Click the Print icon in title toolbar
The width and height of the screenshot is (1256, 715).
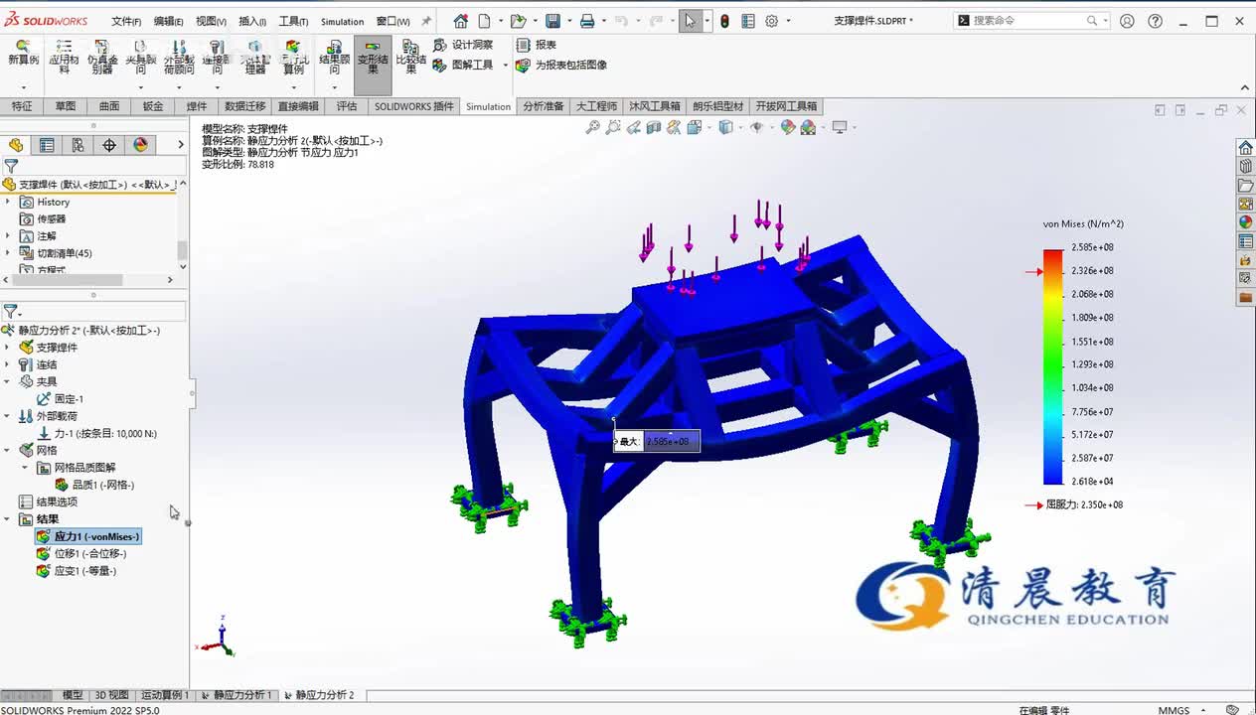coord(587,21)
